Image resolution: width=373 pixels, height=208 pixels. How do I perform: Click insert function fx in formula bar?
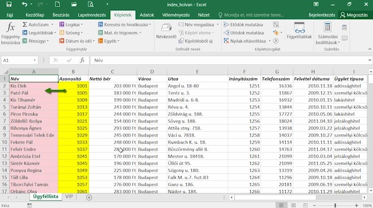82,61
